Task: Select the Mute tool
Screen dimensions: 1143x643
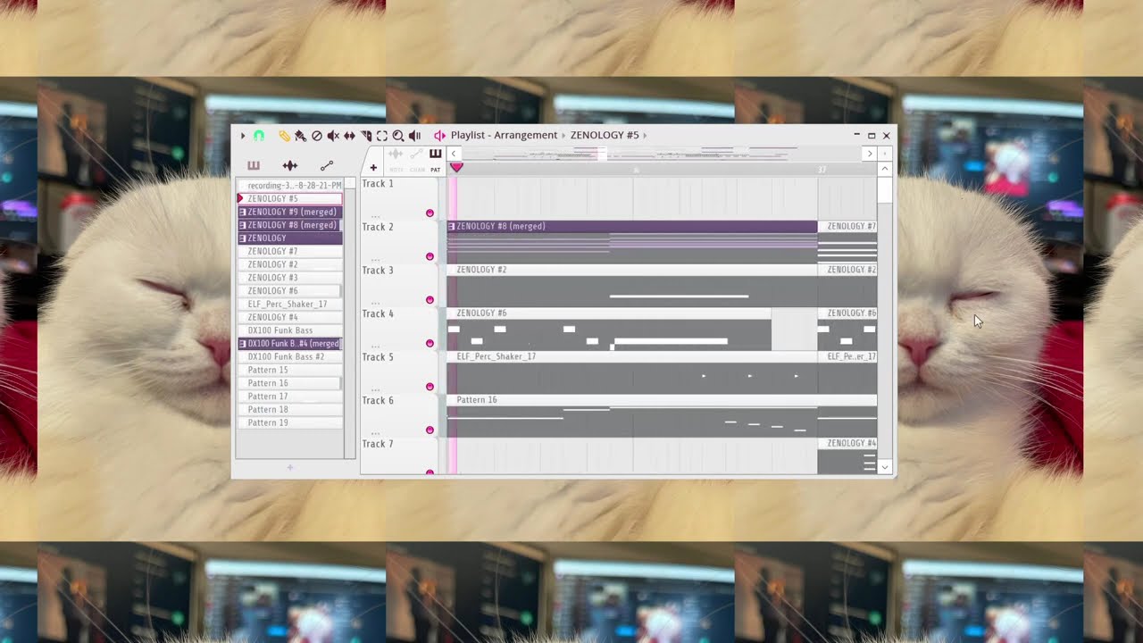Action: [x=333, y=136]
